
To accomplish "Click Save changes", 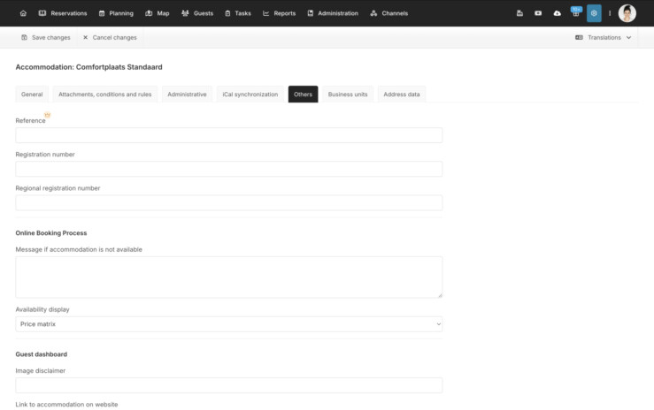I will 46,37.
